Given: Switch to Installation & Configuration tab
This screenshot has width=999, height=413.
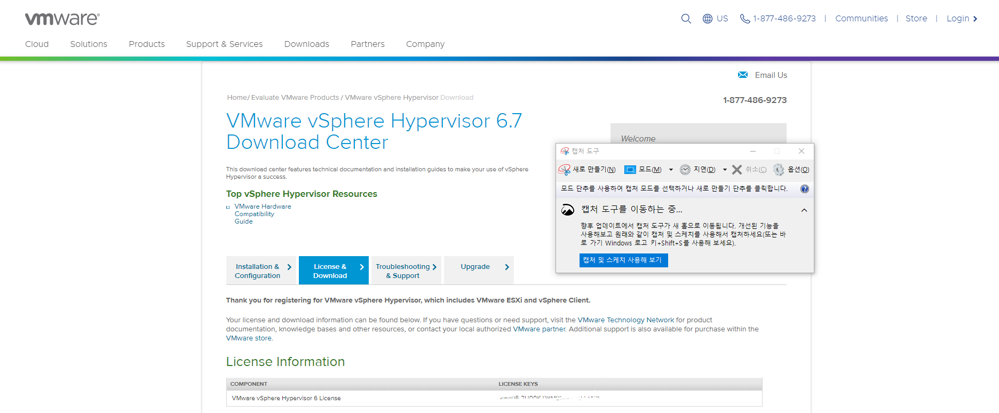Looking at the screenshot, I should [261, 271].
